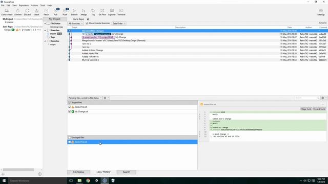Toggle Show Remote Branches checkbox
This screenshot has width=328, height=184.
click(x=87, y=24)
